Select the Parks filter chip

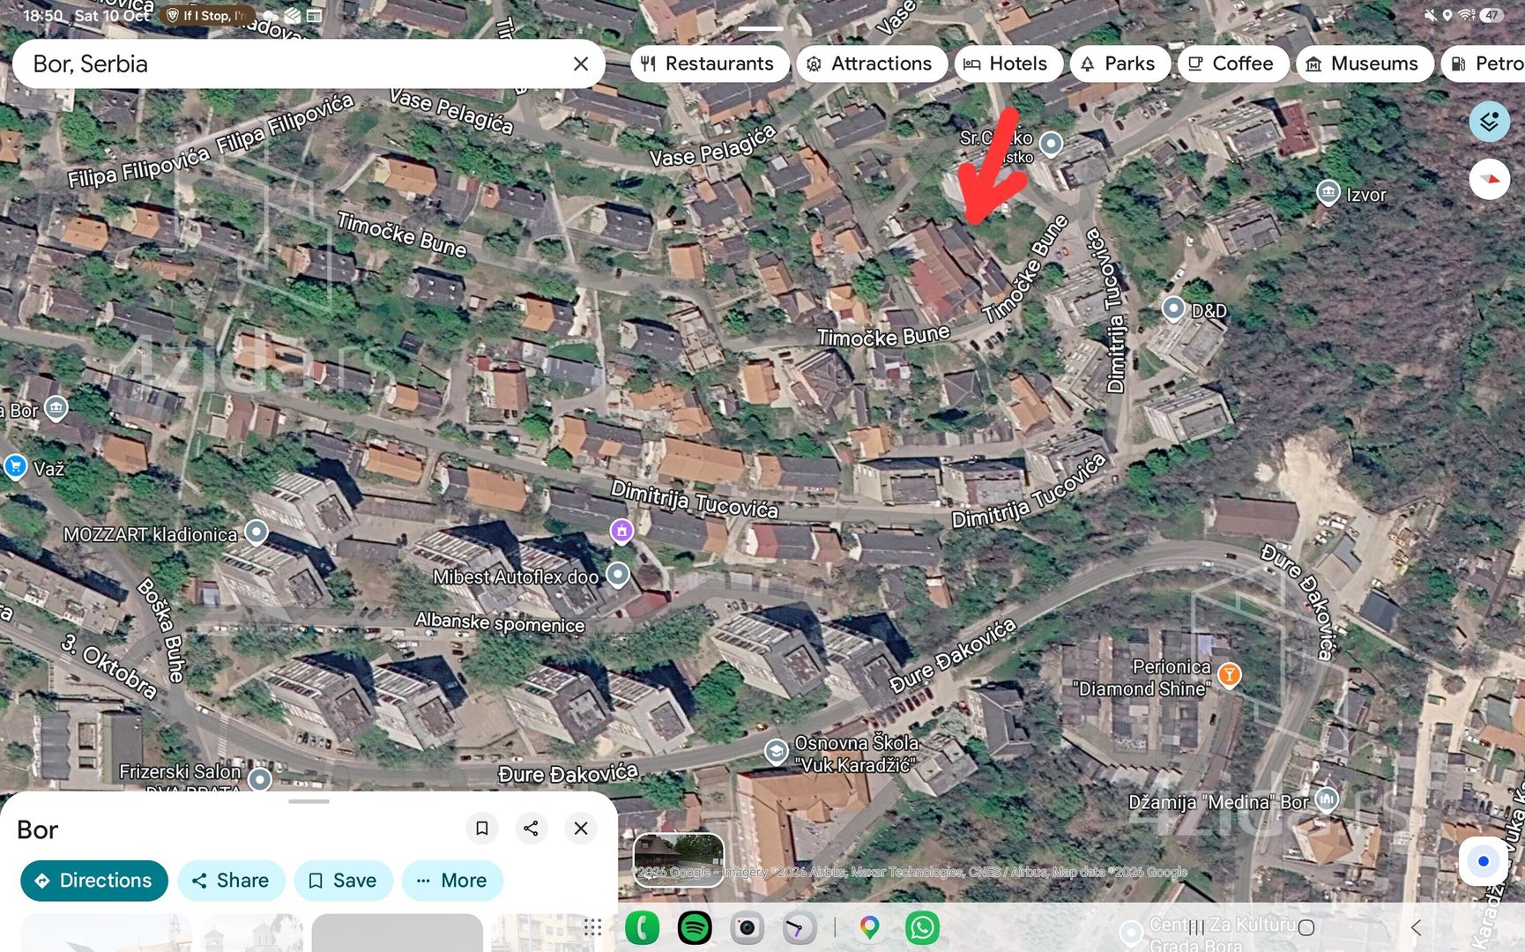(x=1119, y=63)
